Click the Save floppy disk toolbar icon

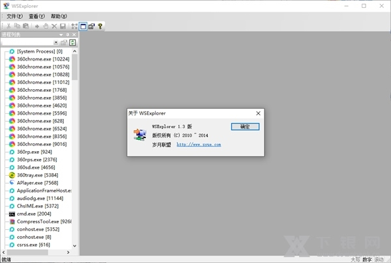[x=63, y=26]
